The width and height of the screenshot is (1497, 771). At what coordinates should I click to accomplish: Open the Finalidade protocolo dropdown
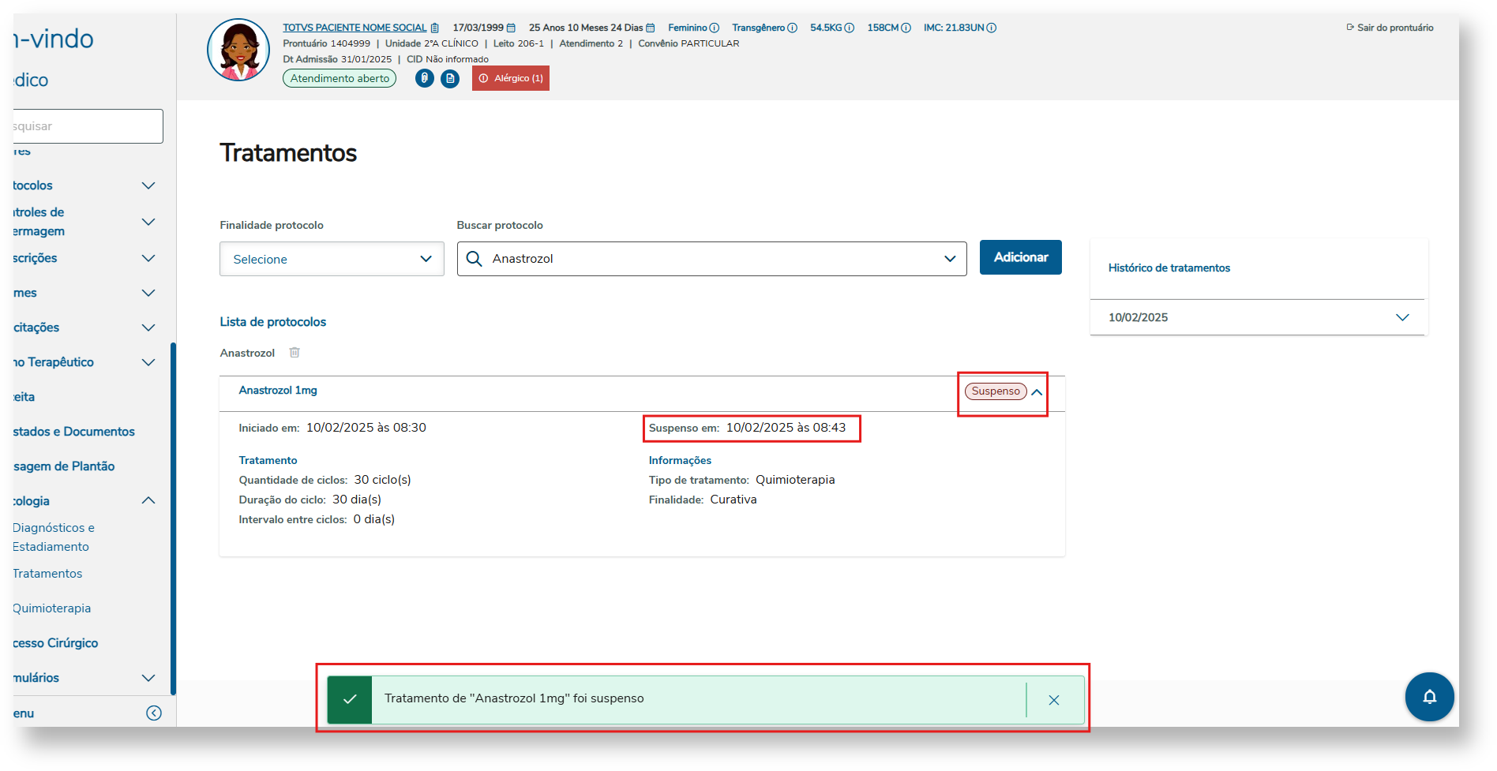332,259
